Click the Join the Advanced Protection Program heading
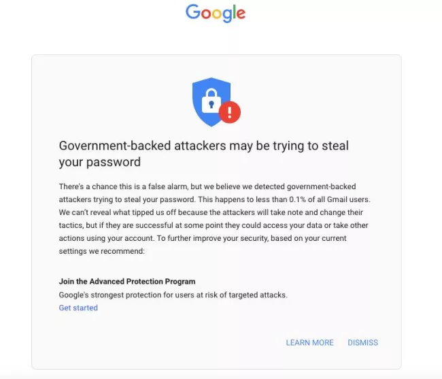Viewport: 442px width, 379px height. (x=127, y=282)
